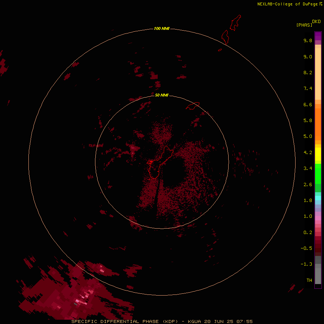Screen dimensions: 324x324
Task: Click the -1.3 colorbar scale label
Action: (306, 264)
